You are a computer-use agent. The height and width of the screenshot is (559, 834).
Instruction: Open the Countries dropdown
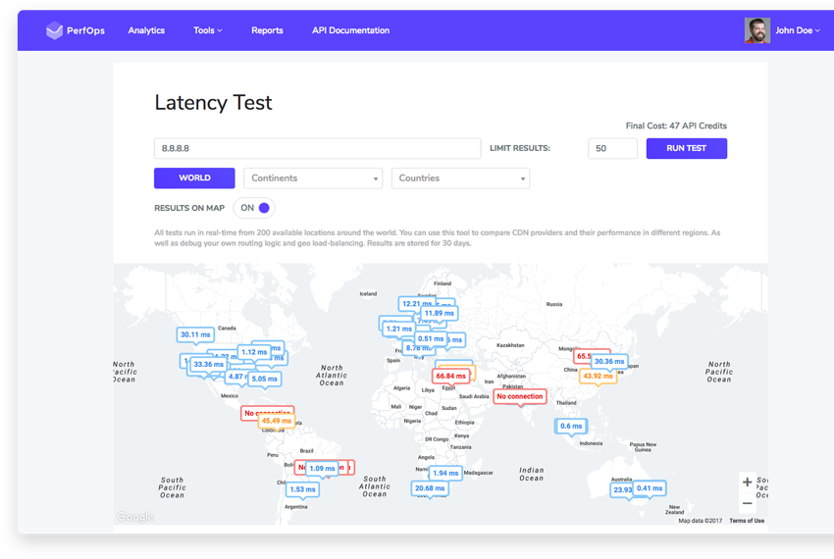(460, 178)
